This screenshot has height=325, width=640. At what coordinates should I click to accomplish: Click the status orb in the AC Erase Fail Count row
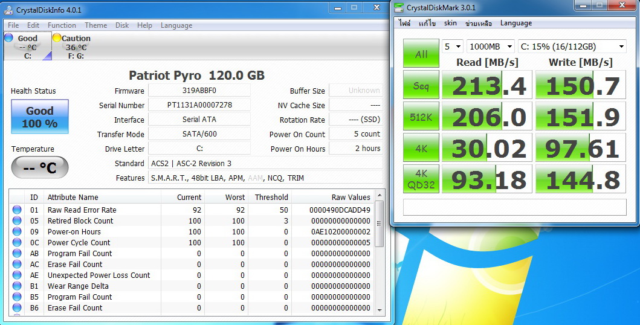click(17, 264)
